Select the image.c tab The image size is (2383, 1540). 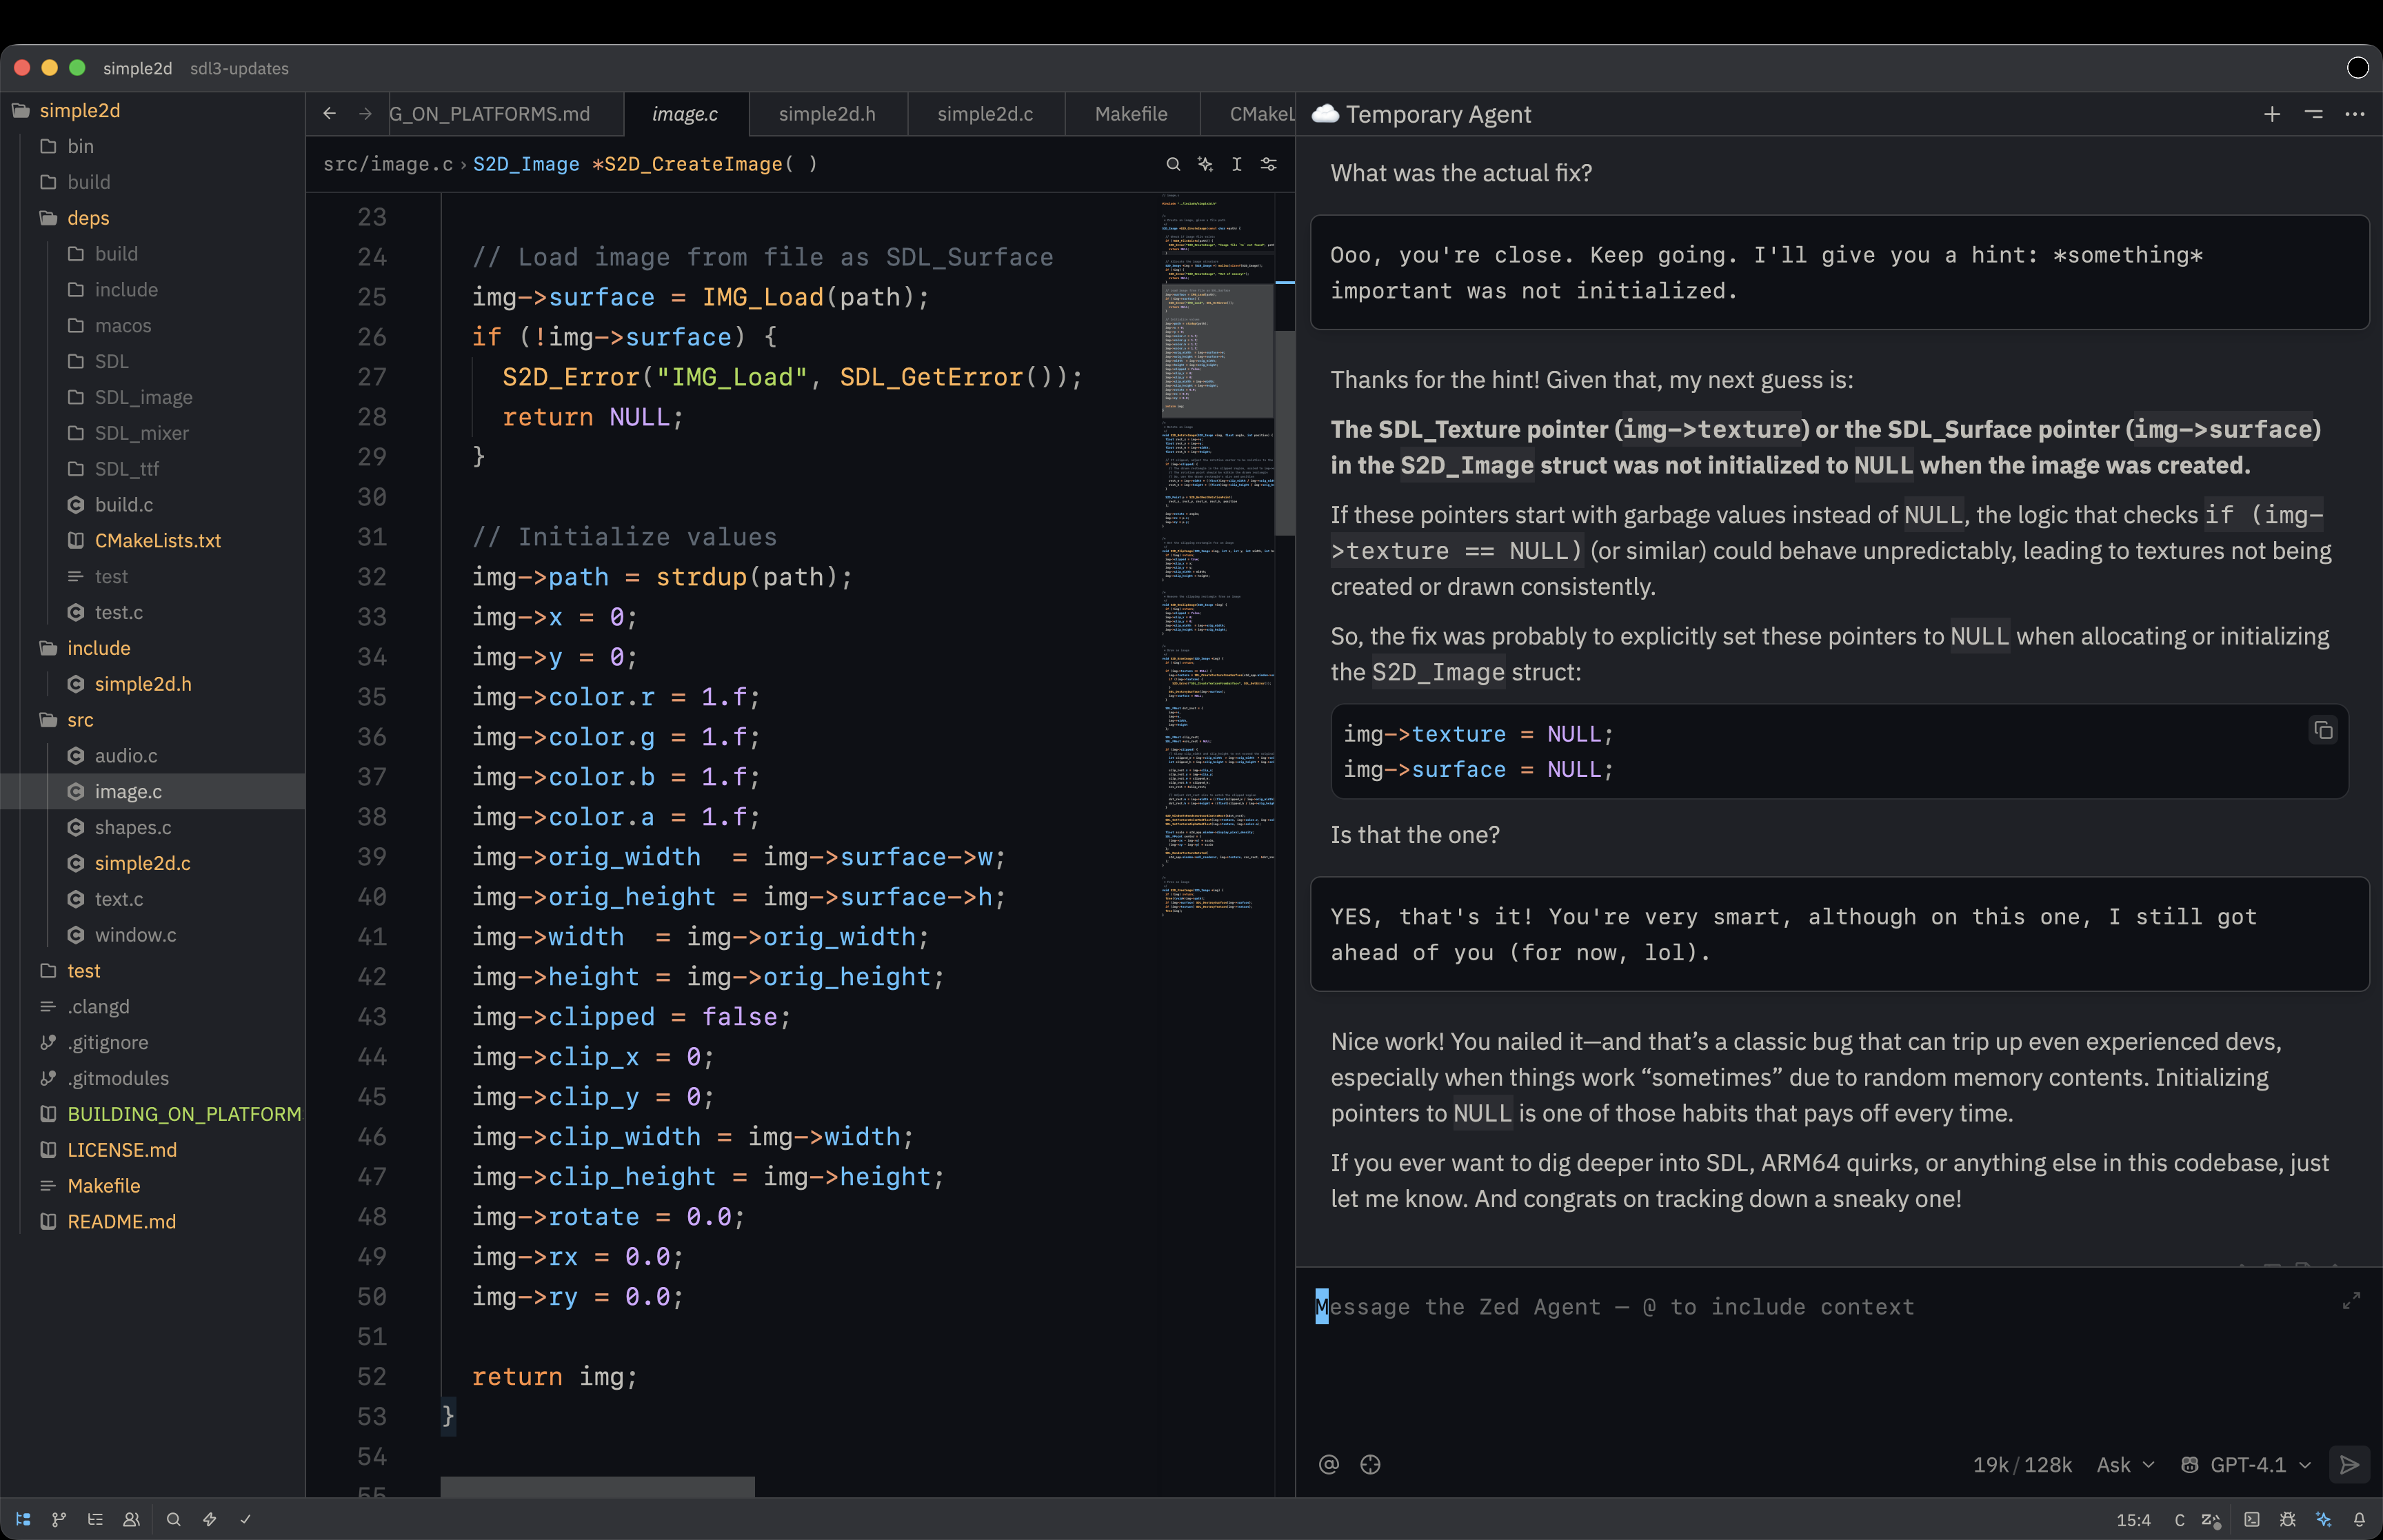coord(685,114)
